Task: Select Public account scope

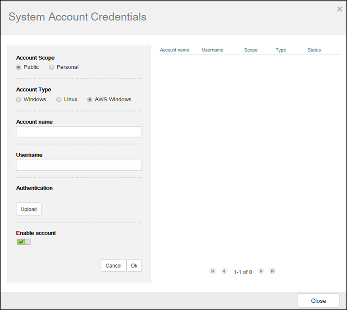Action: point(19,67)
